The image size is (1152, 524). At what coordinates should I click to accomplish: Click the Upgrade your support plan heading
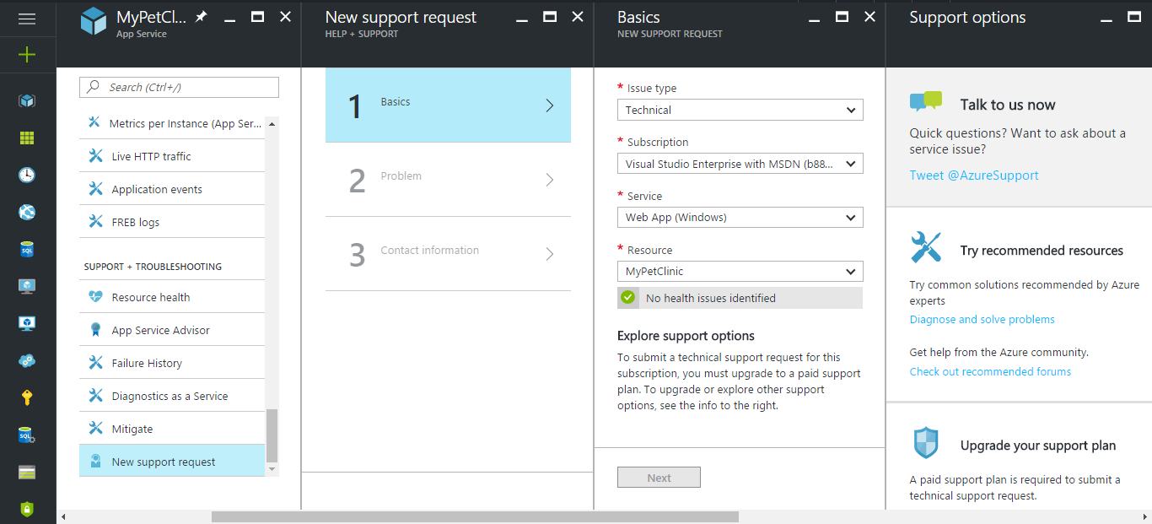click(1038, 446)
